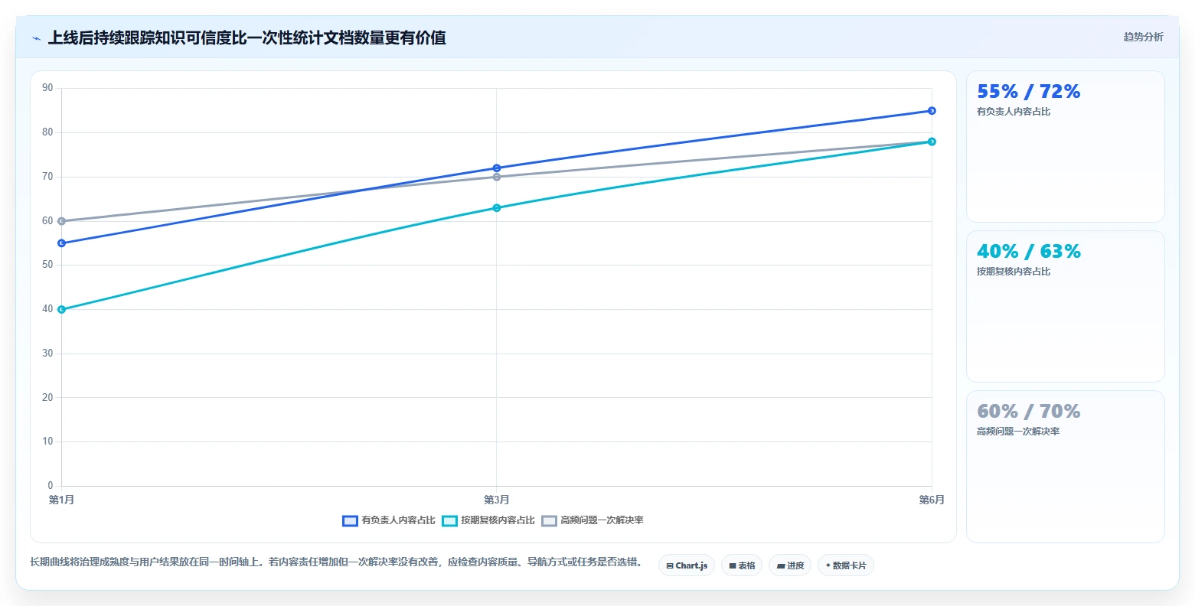Click the 第1月 x-axis label
The image size is (1195, 606).
[x=62, y=500]
